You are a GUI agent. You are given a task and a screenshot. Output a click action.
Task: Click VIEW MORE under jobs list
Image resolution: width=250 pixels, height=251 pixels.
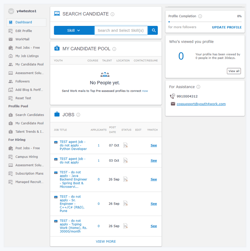(106, 241)
